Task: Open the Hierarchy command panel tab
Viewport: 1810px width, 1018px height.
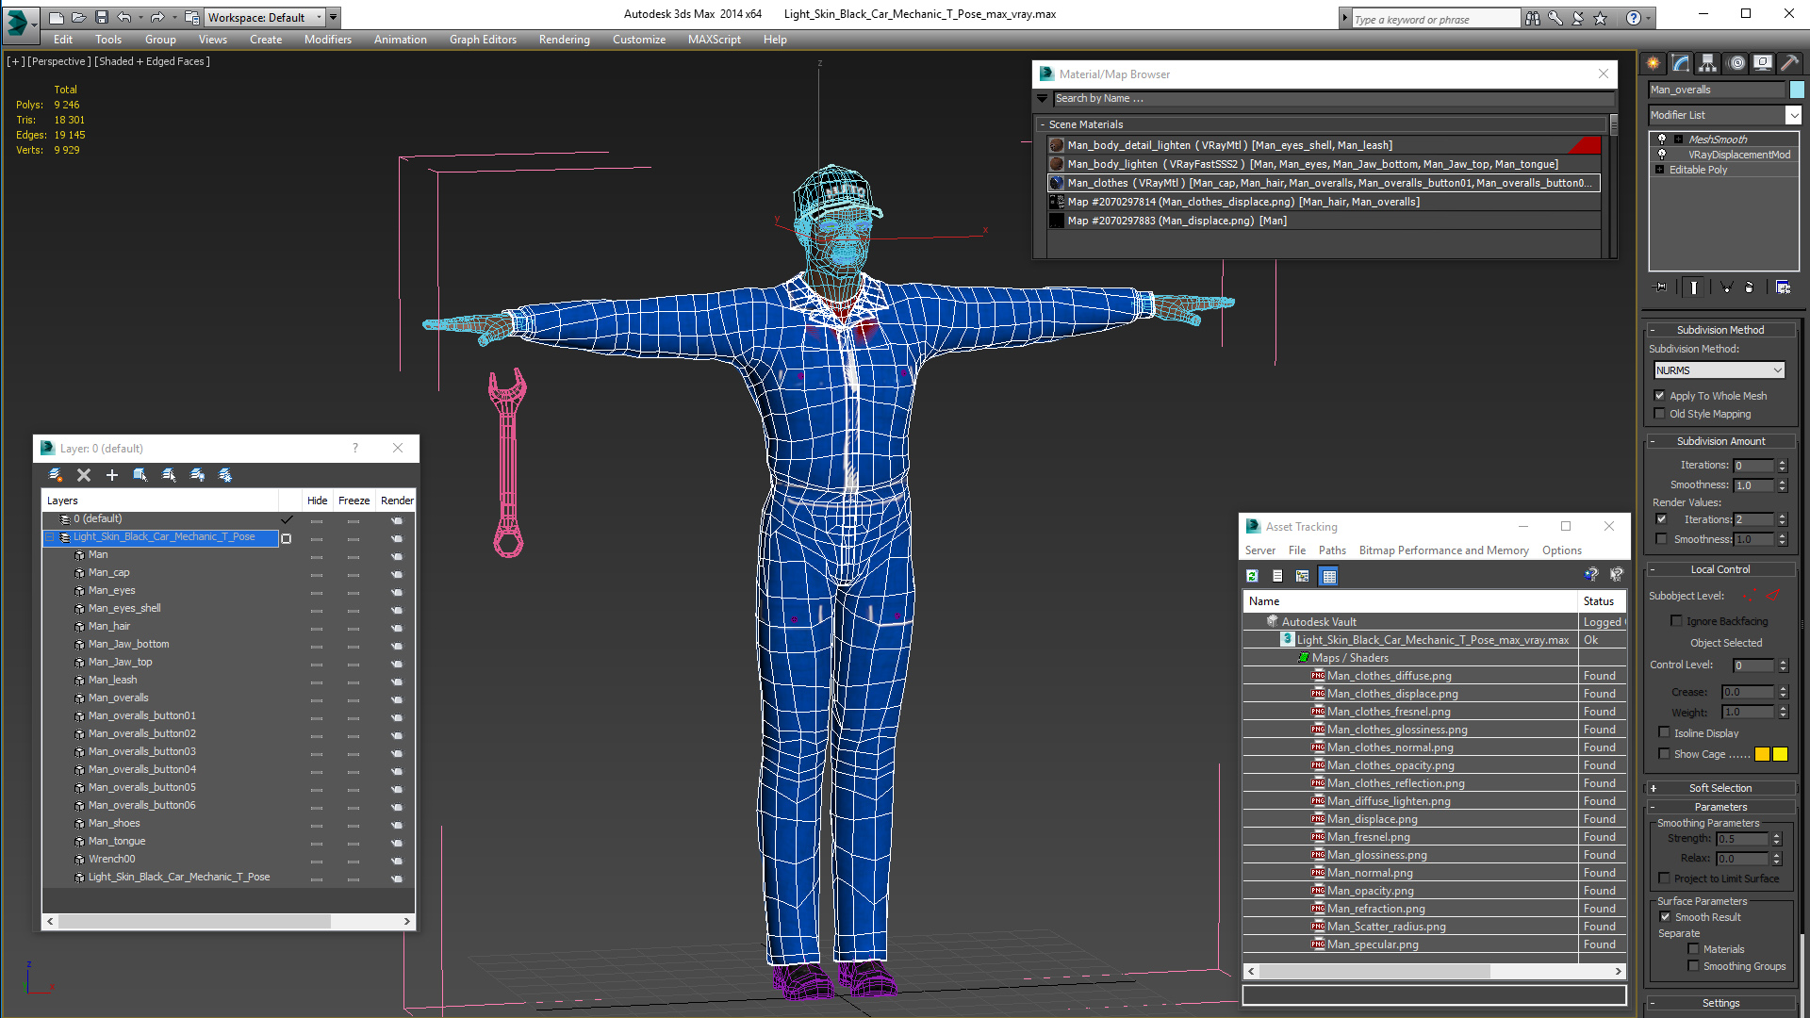Action: click(1707, 63)
